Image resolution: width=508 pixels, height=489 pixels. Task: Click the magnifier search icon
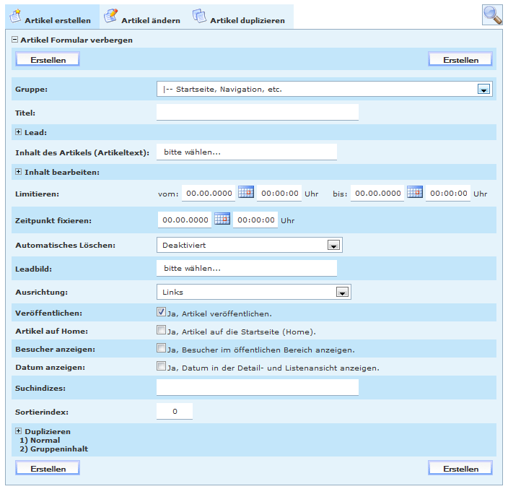click(492, 14)
